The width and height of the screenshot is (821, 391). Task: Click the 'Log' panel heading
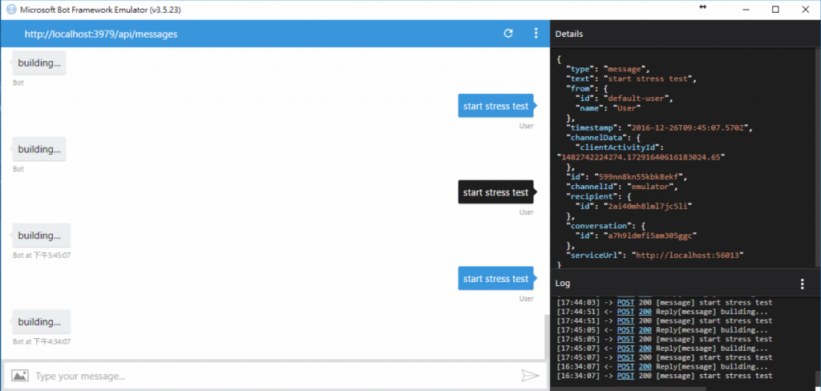click(563, 284)
